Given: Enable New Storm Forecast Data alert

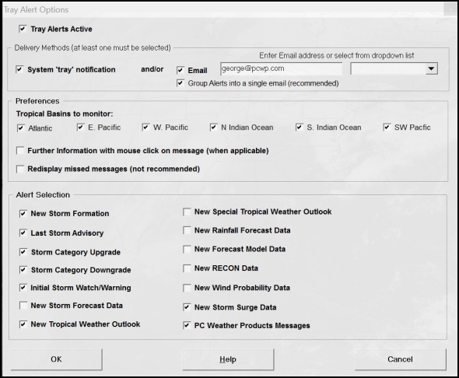Looking at the screenshot, I should [23, 306].
